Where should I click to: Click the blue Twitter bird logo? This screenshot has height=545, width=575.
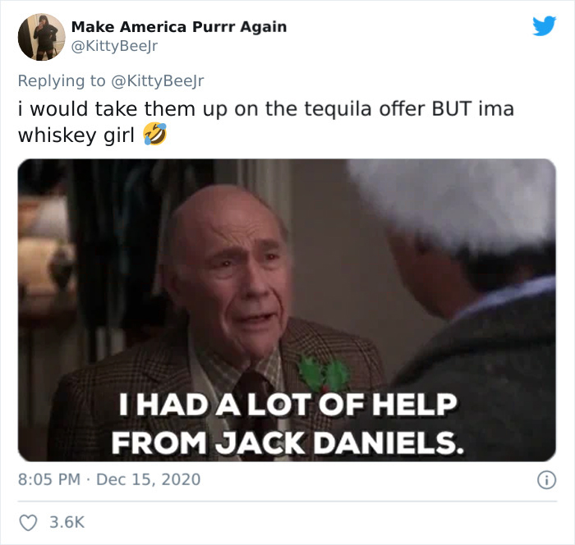pyautogui.click(x=544, y=25)
